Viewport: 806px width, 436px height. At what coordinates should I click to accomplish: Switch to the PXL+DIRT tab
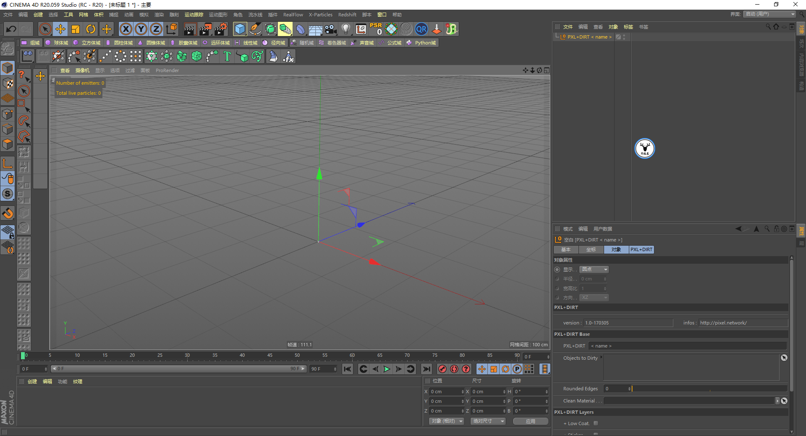tap(641, 249)
